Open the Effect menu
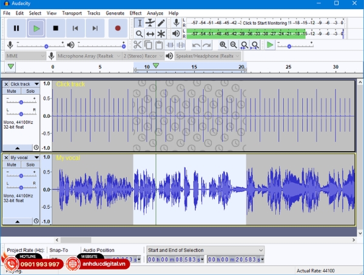The image size is (364, 275). (135, 13)
